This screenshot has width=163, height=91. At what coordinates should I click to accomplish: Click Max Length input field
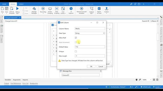click(90, 56)
